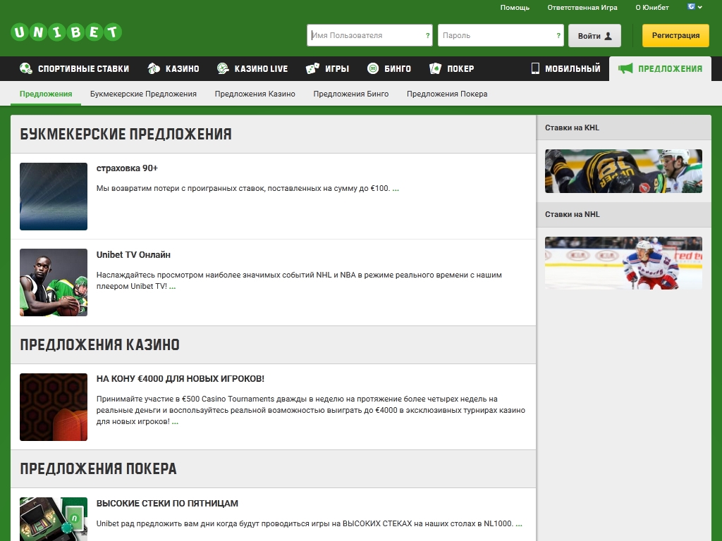
Task: Click the password help question mark
Action: pyautogui.click(x=558, y=35)
